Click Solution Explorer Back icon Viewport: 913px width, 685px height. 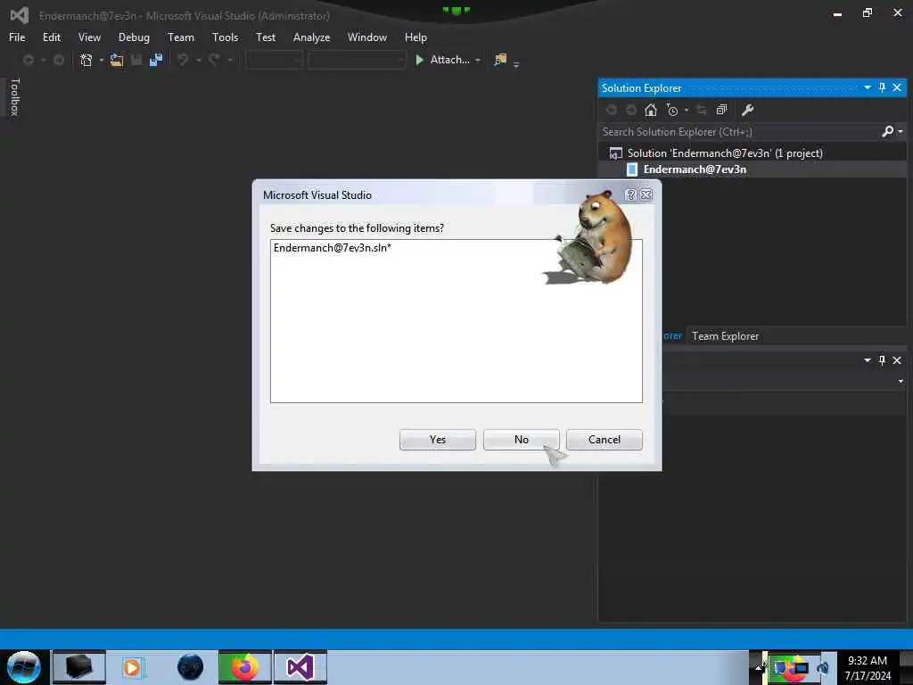pos(612,110)
